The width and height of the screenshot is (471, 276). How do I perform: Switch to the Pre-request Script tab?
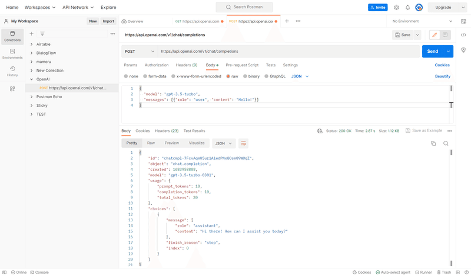[x=242, y=65]
